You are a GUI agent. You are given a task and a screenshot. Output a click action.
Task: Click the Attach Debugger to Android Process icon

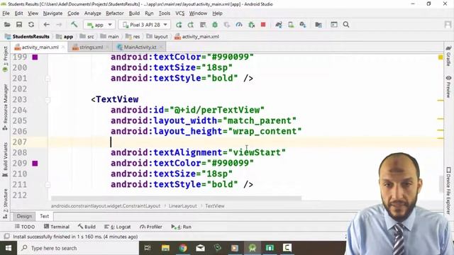coord(251,25)
